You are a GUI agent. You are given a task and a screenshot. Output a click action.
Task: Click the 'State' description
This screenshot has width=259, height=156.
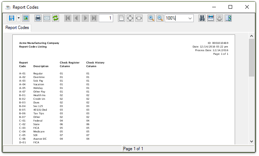[x=36, y=124]
